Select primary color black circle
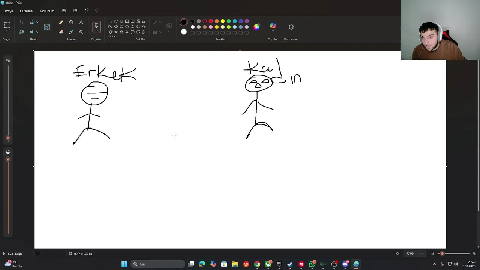This screenshot has height=270, width=480. click(183, 22)
